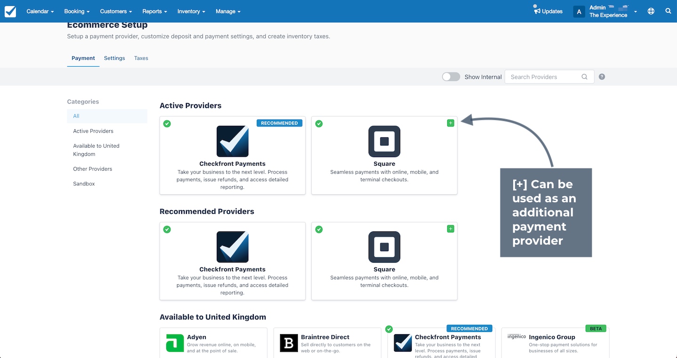Click the Updates label in the navbar
Image resolution: width=677 pixels, height=358 pixels.
(552, 11)
